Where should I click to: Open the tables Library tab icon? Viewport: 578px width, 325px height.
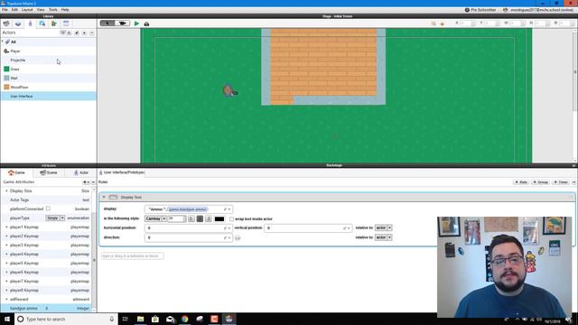coord(66,23)
